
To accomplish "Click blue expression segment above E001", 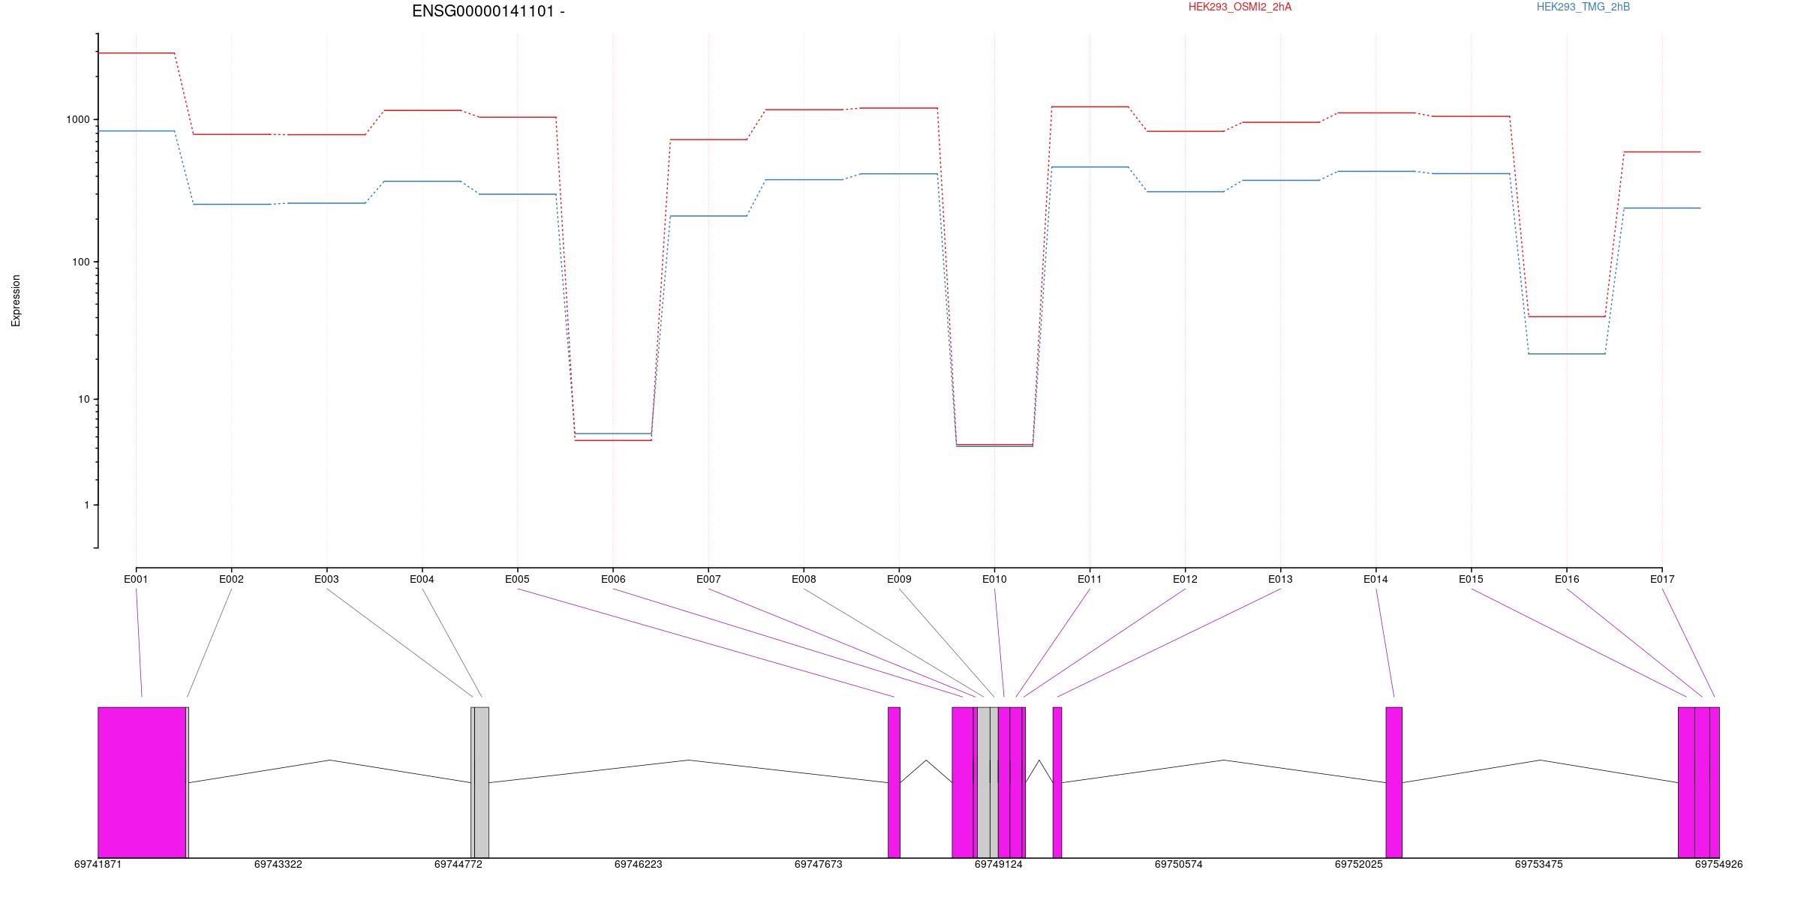I will point(136,130).
